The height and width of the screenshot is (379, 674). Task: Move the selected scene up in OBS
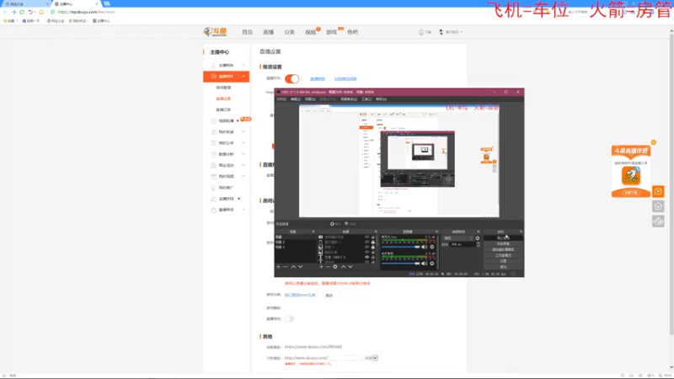click(x=293, y=267)
